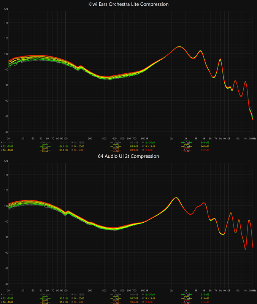Screen dimensions: 257x304
Task: Toggle 14: -20dB trace in U12t legend
Action: [72, 298]
